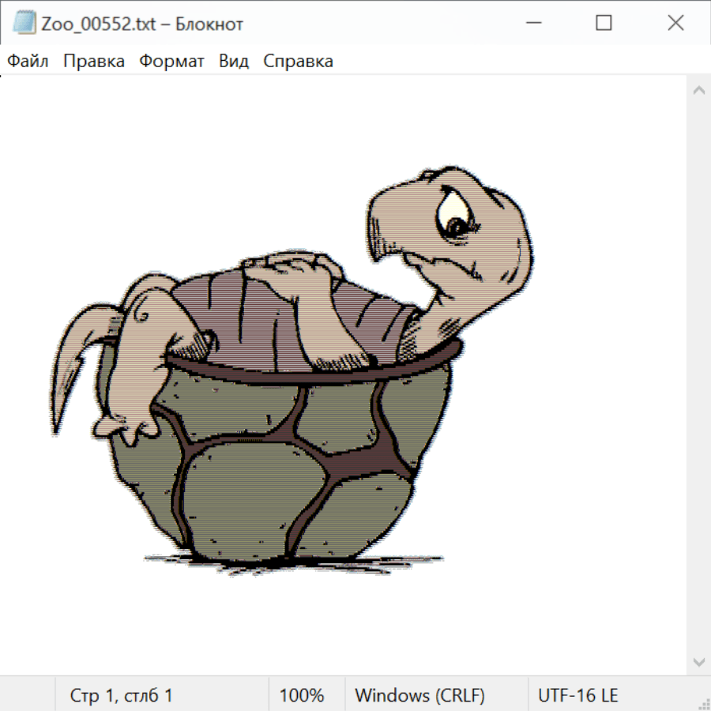This screenshot has width=711, height=711.
Task: Open the Справка menu
Action: pyautogui.click(x=298, y=62)
